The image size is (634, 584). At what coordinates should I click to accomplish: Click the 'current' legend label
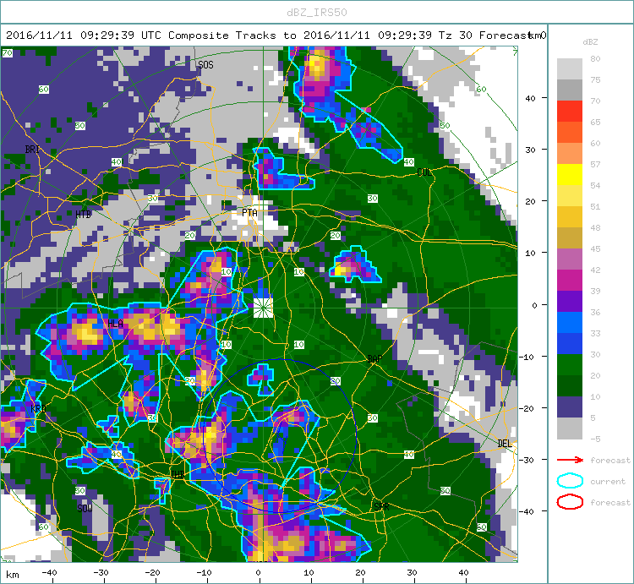click(x=608, y=481)
